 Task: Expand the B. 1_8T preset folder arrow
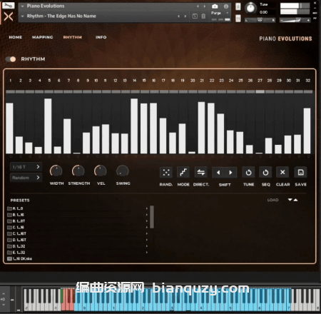[x=147, y=221]
